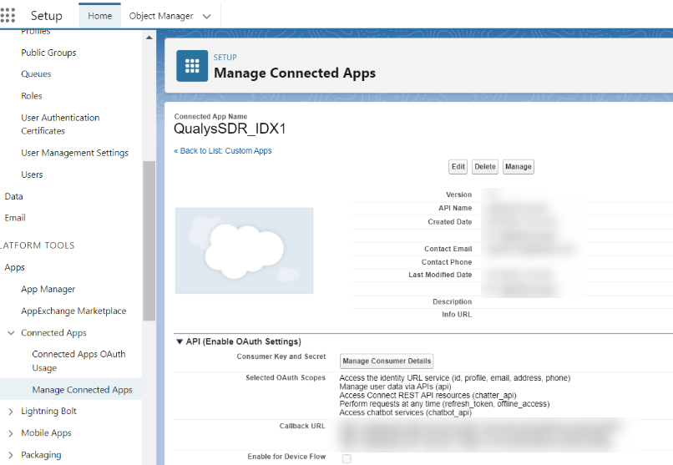This screenshot has width=673, height=465.
Task: Click the Selected OAuth Scopes label
Action: pyautogui.click(x=286, y=378)
